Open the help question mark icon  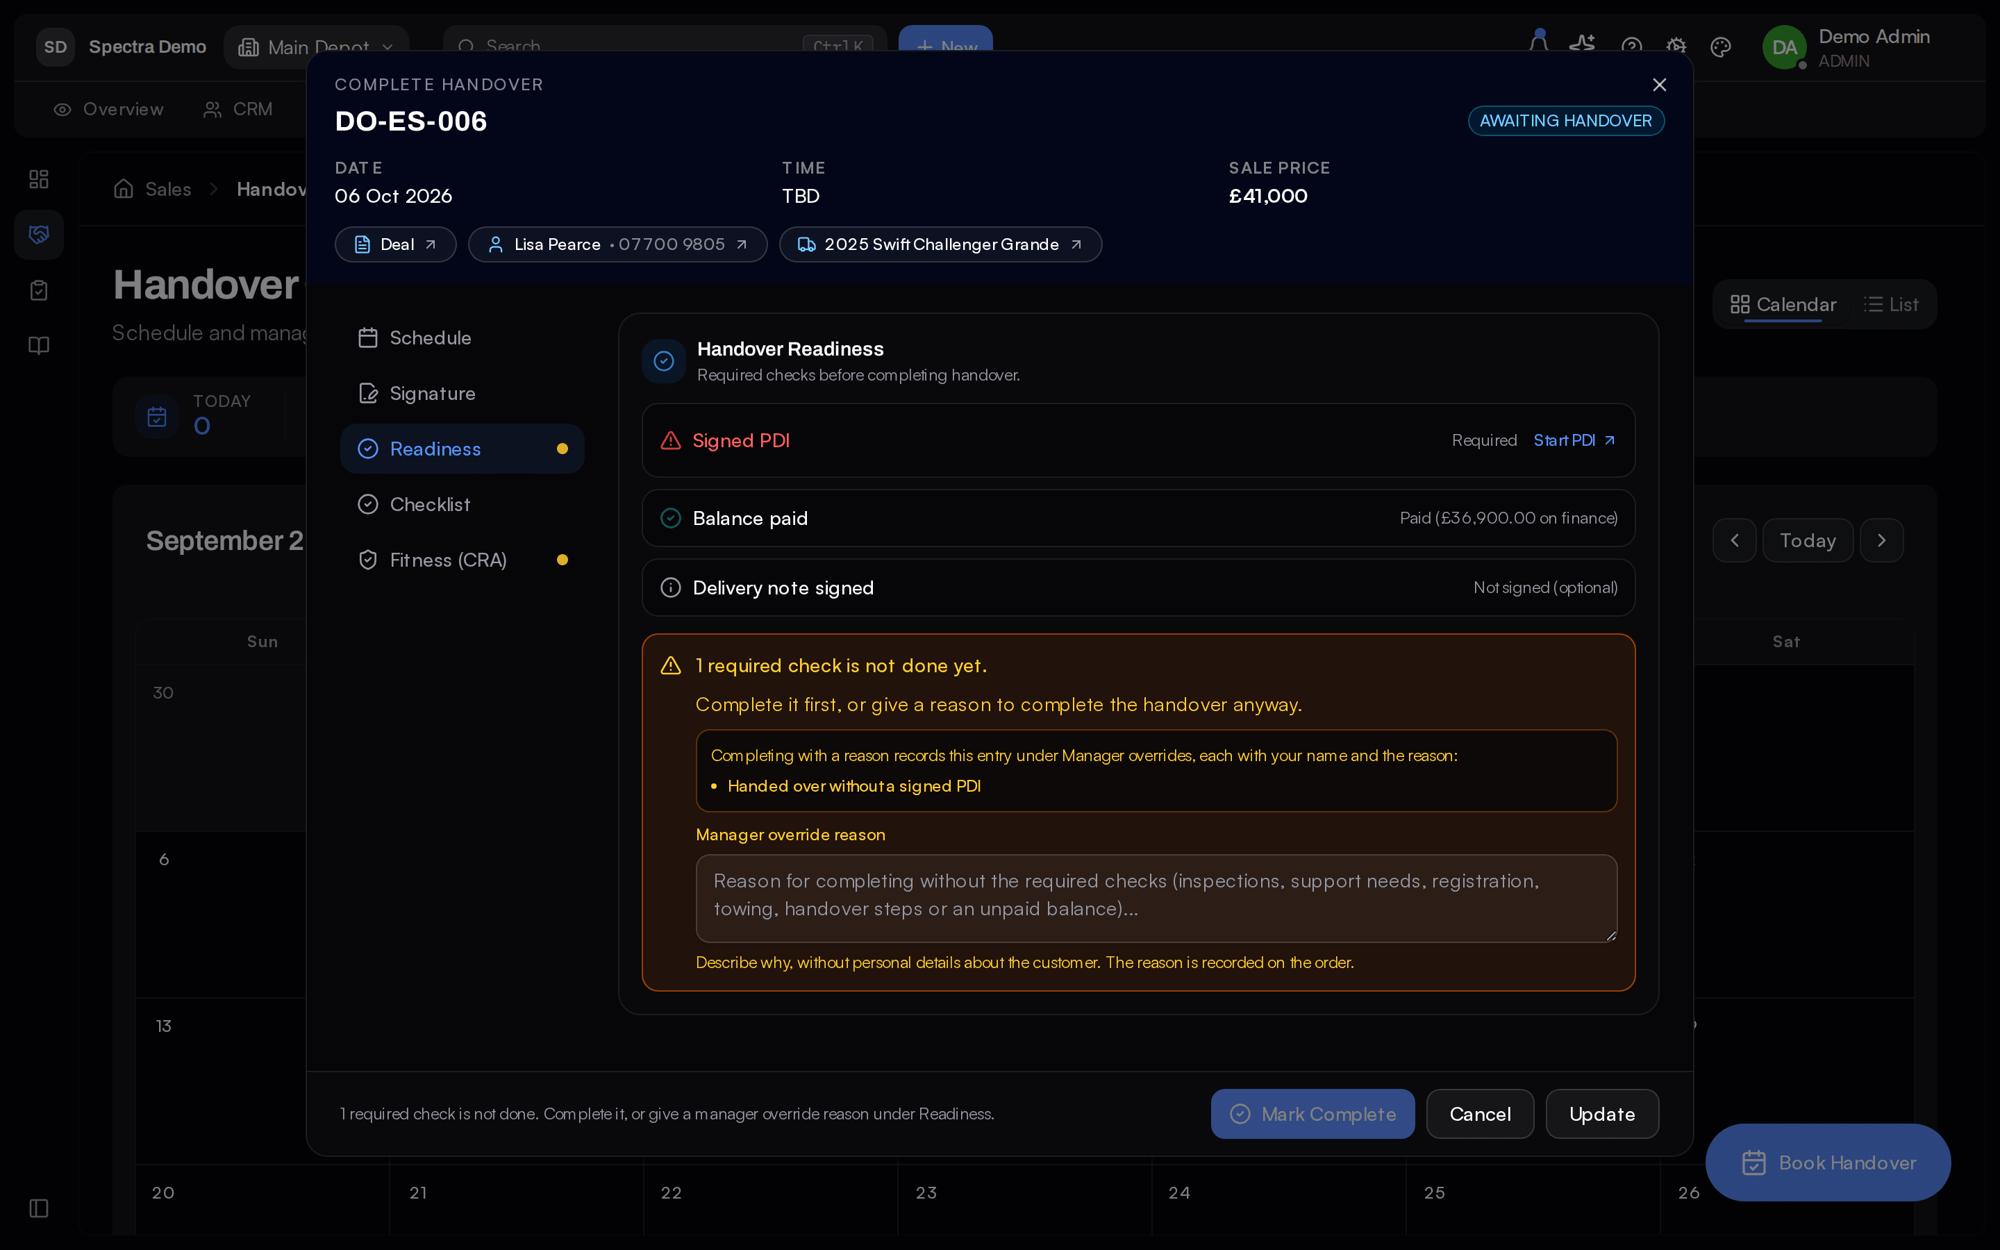pyautogui.click(x=1631, y=47)
